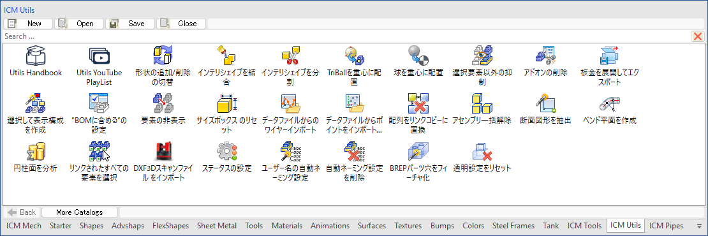This screenshot has height=236, width=708.
Task: Click ベンド平面を作成 icon
Action: pyautogui.click(x=609, y=104)
